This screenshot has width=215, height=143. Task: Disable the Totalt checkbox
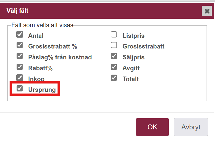pyautogui.click(x=114, y=78)
